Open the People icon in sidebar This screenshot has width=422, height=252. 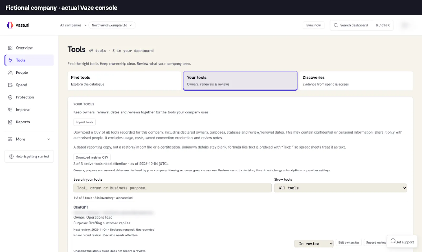[10, 72]
